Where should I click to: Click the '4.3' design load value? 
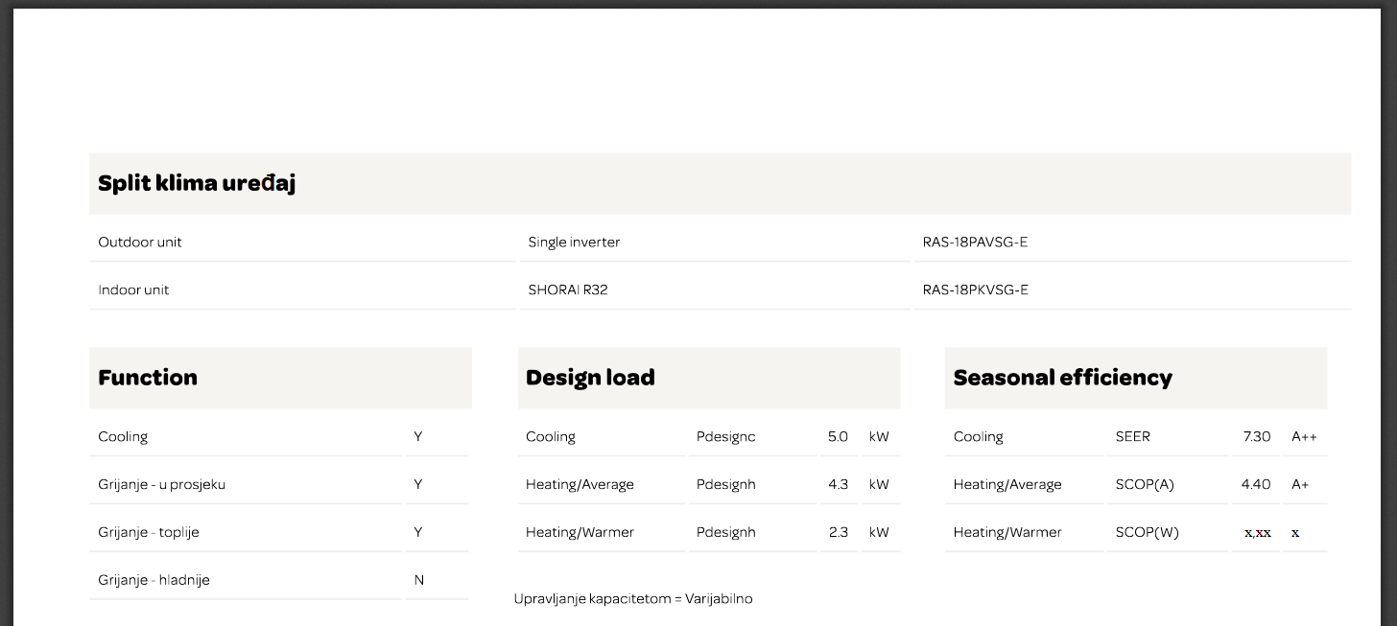(838, 484)
